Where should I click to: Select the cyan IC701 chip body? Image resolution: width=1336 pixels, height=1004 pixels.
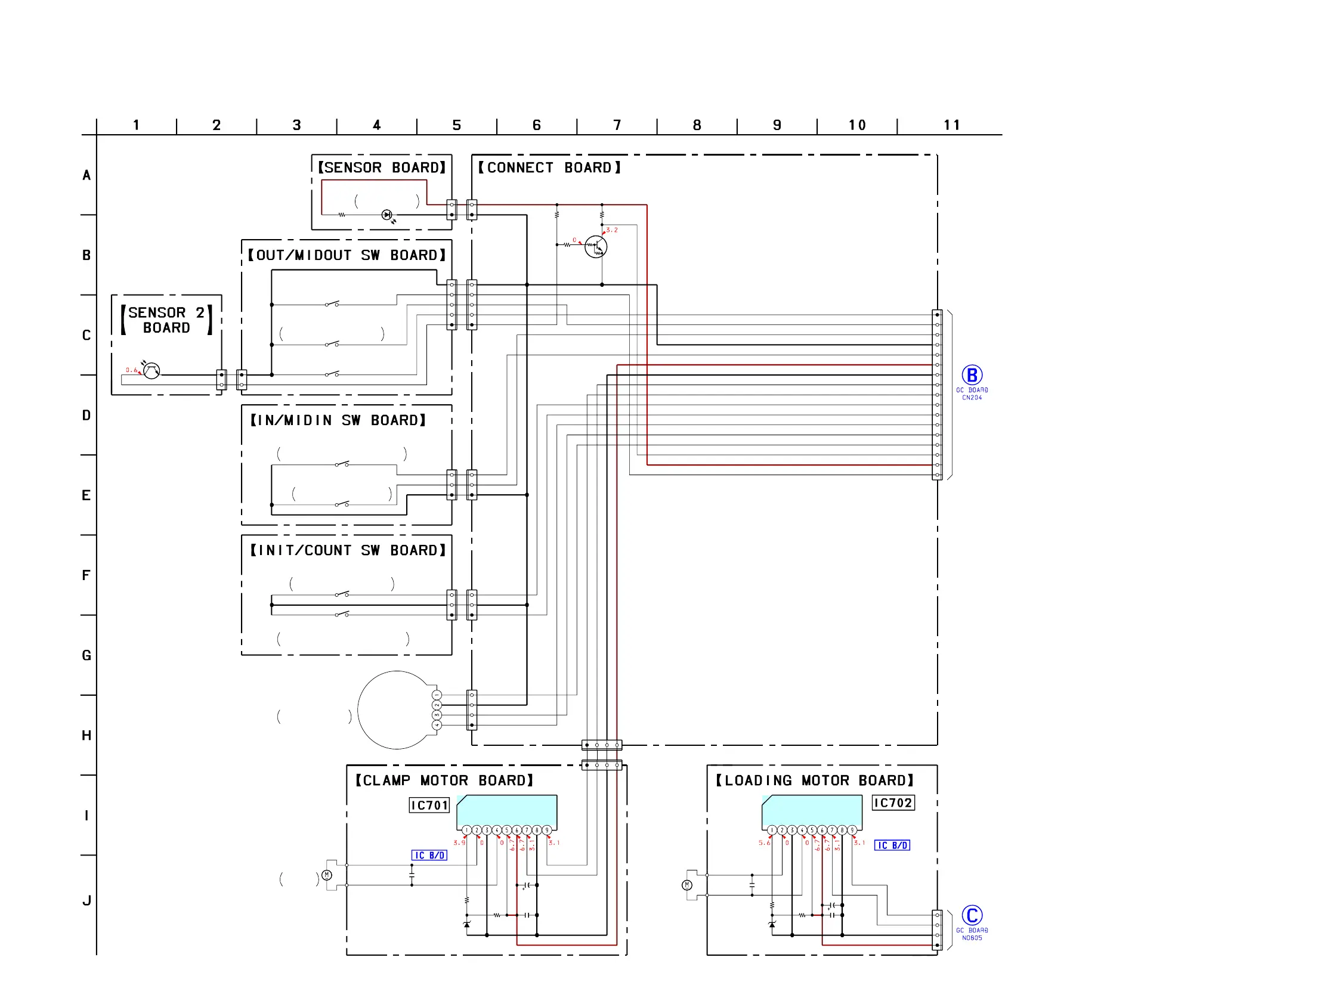coord(507,811)
